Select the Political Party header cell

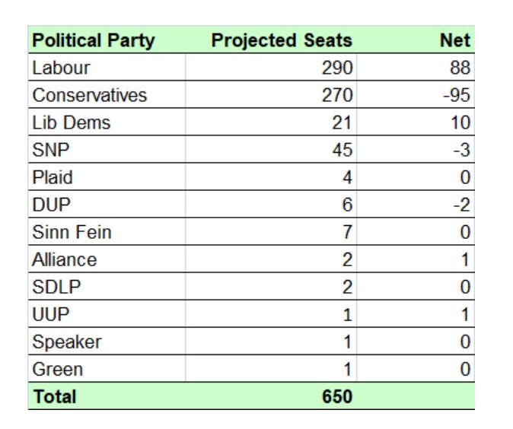pos(107,40)
